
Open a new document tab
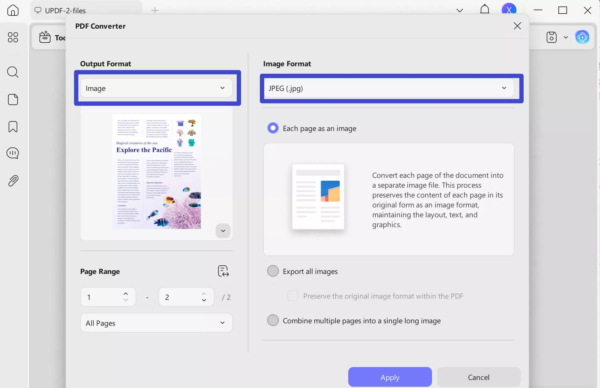coord(155,10)
